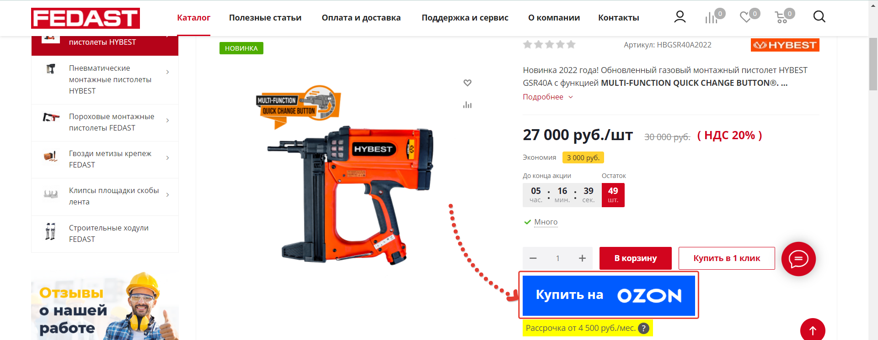Image resolution: width=878 pixels, height=340 pixels.
Task: Open the comparison list icon in header
Action: 711,18
